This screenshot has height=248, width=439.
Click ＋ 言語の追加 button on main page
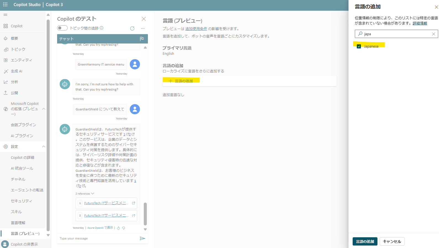point(181,81)
